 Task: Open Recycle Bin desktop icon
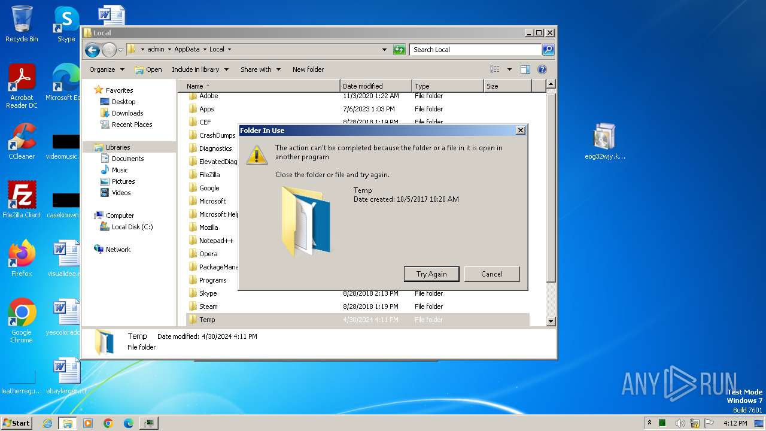[22, 24]
